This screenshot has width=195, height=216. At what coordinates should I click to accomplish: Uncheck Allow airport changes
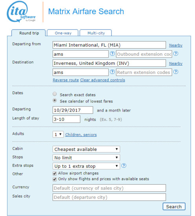(55, 174)
